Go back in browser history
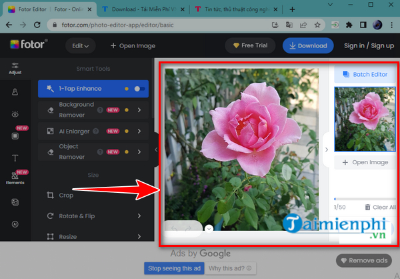 click(x=9, y=25)
